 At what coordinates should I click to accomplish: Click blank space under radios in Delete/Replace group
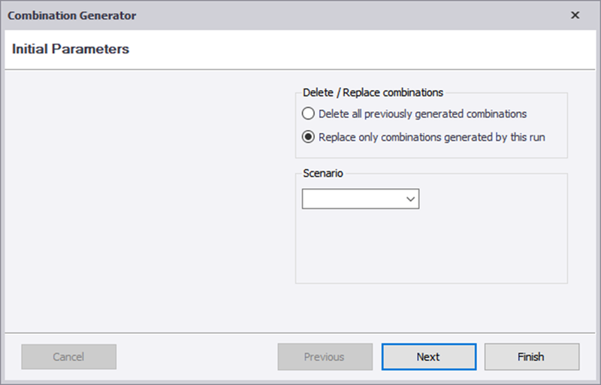[431, 150]
